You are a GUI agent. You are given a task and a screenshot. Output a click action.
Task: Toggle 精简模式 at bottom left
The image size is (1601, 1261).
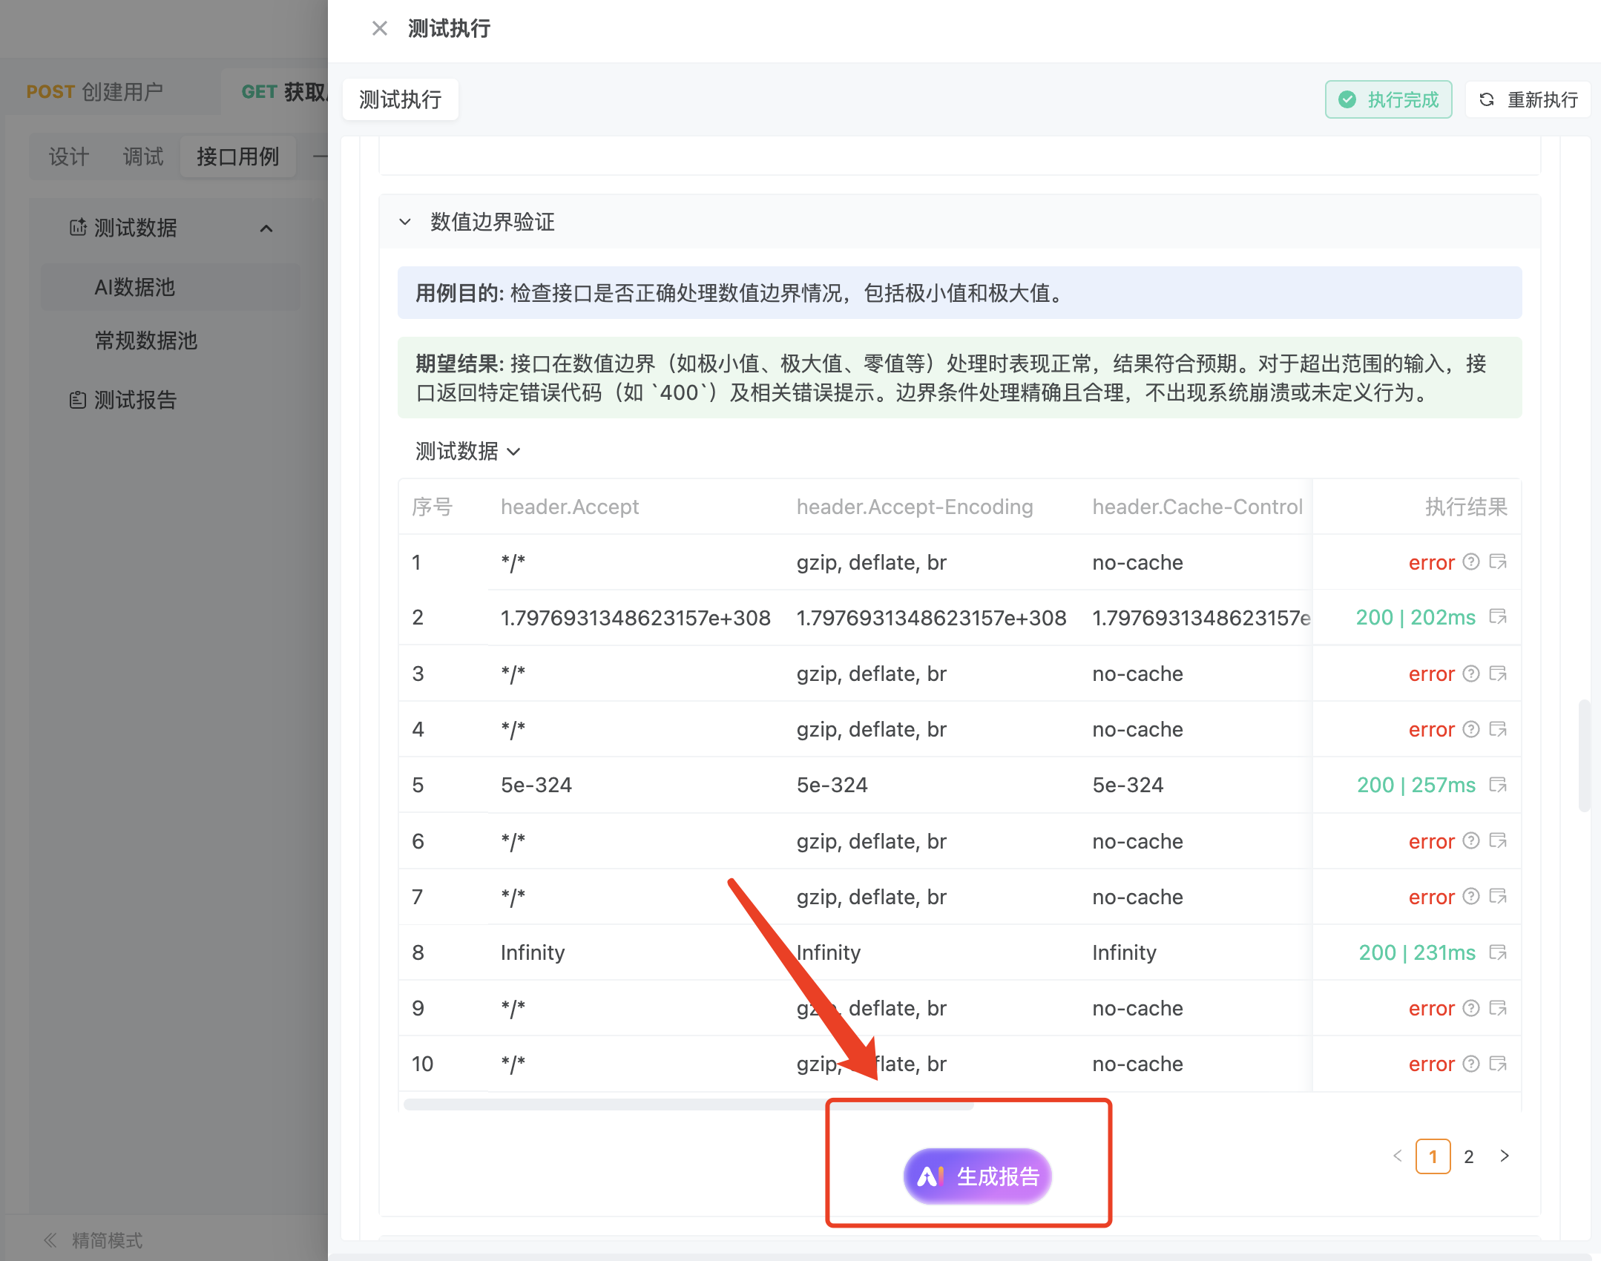click(x=93, y=1240)
